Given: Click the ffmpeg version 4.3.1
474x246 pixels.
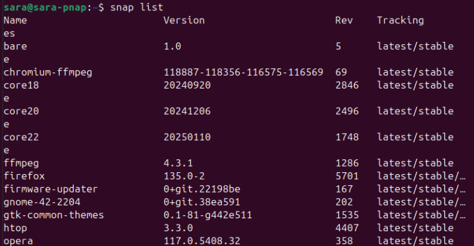Looking at the screenshot, I should 178,163.
